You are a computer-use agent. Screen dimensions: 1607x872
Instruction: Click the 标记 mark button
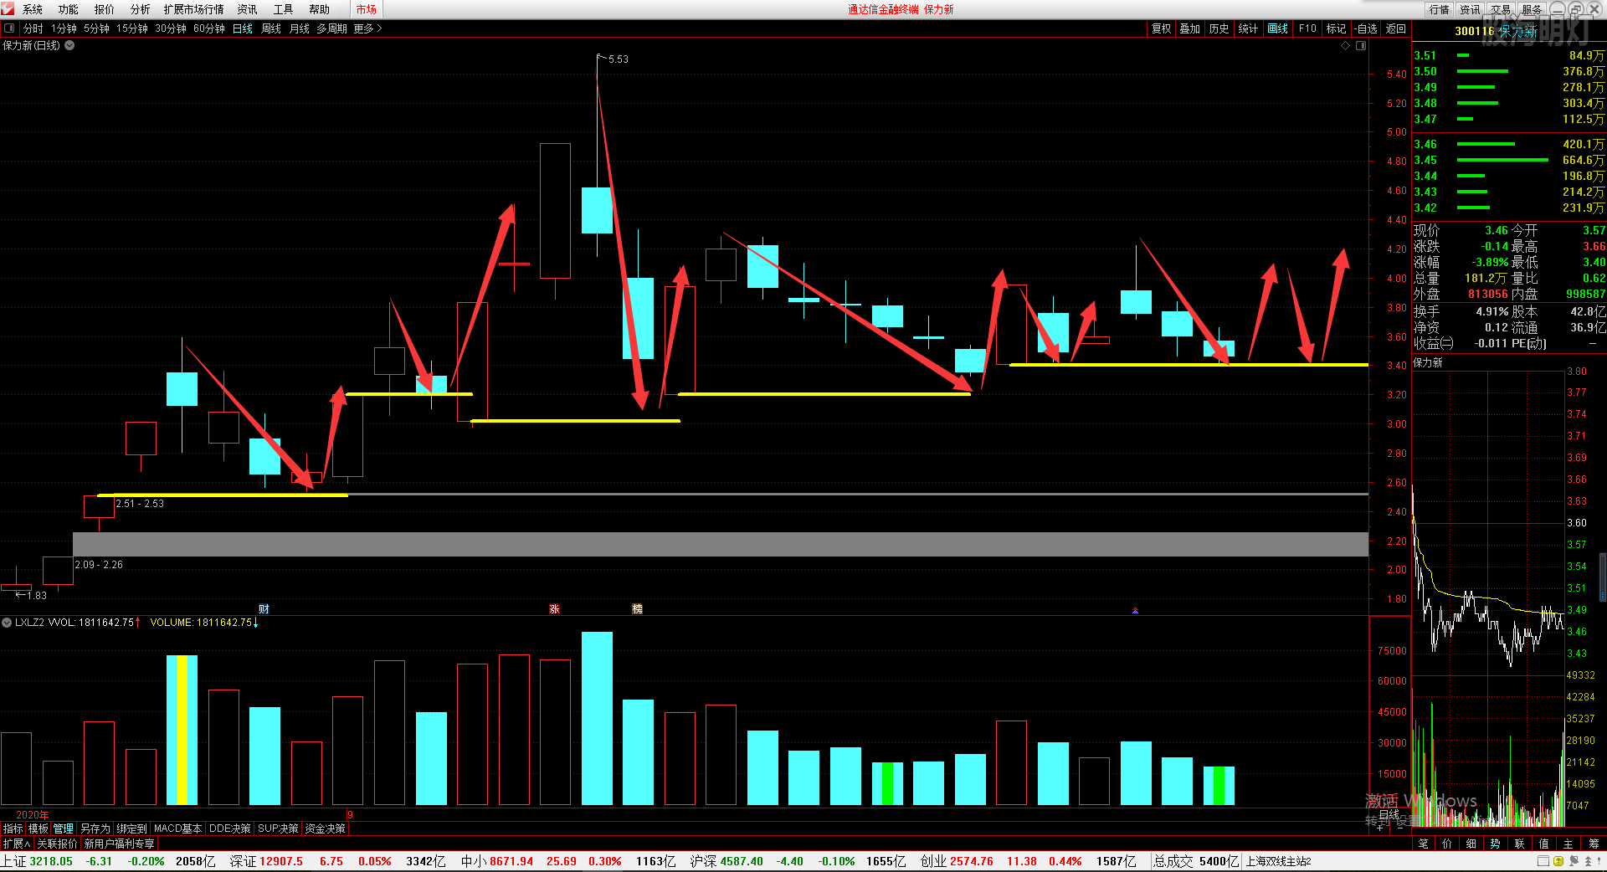click(1337, 28)
